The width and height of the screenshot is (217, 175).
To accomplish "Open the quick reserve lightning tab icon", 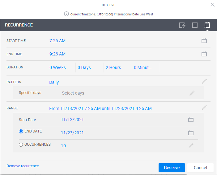I will (182, 25).
